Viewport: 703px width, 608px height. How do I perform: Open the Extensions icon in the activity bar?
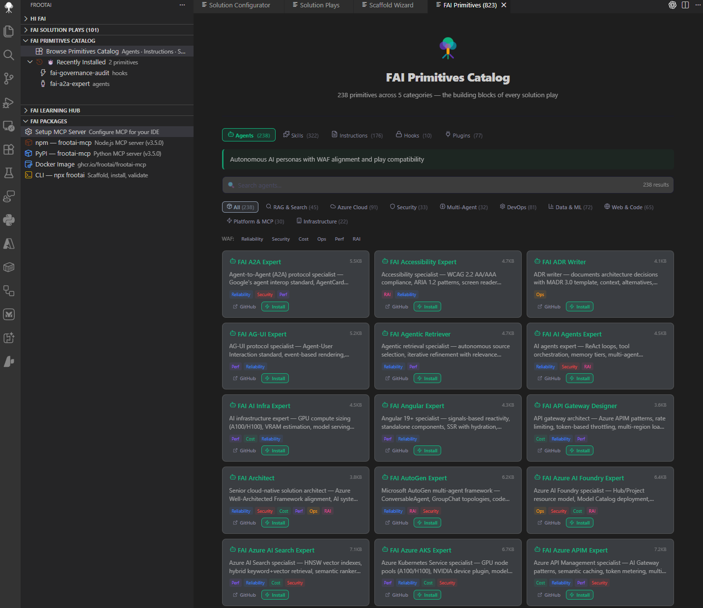coord(9,149)
